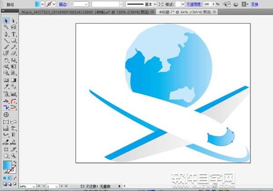The height and width of the screenshot is (191, 273).
Task: Switch paint mode to solid Color
Action: coord(5,178)
